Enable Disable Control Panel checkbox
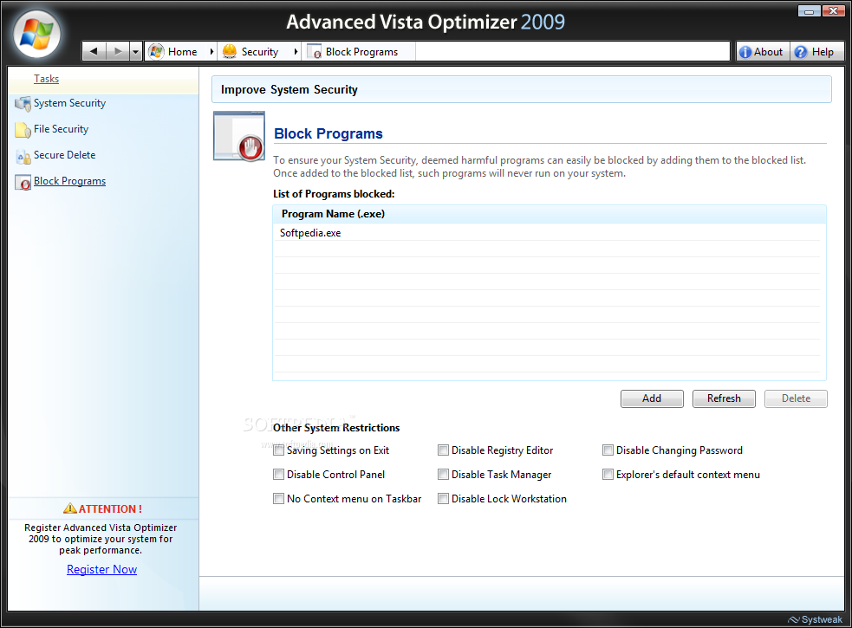The width and height of the screenshot is (852, 628). (x=279, y=475)
